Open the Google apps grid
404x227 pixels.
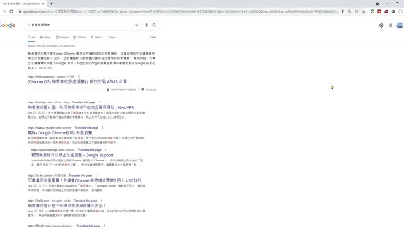click(390, 25)
